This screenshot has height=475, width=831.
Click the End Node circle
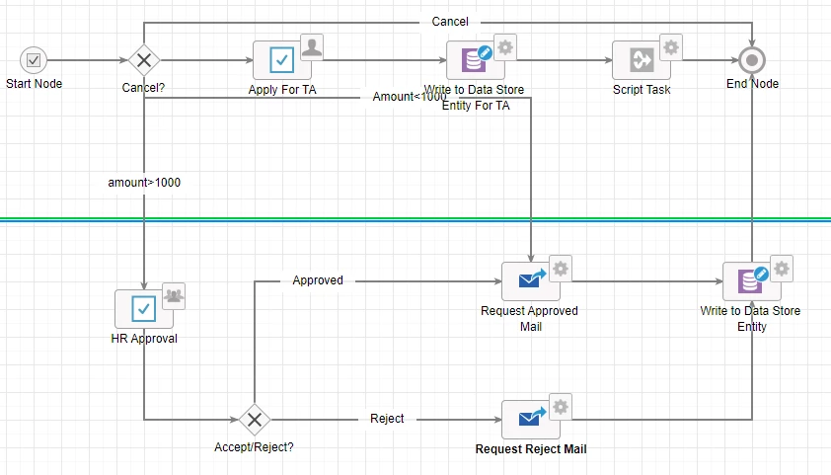click(x=751, y=60)
